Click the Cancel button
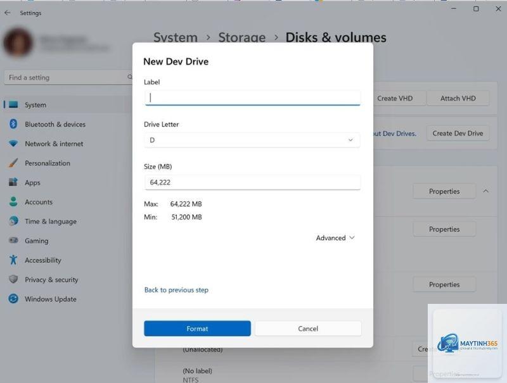The width and height of the screenshot is (507, 383). tap(308, 329)
